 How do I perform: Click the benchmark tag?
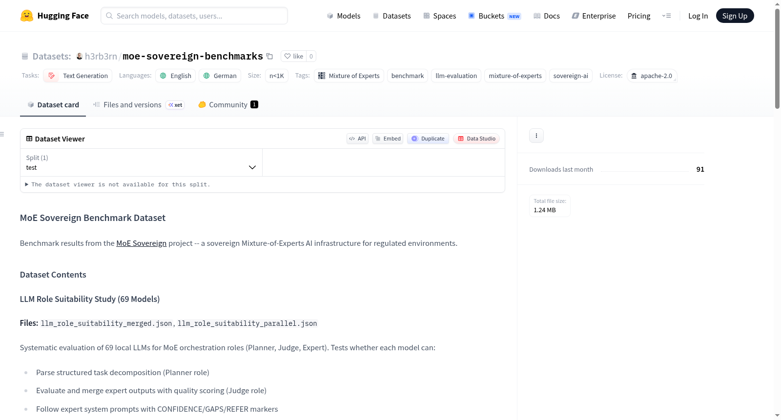pos(408,76)
